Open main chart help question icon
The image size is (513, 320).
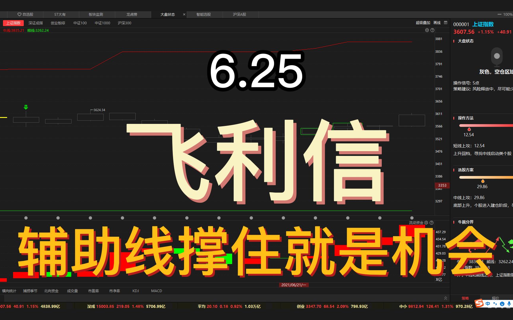tap(432, 30)
